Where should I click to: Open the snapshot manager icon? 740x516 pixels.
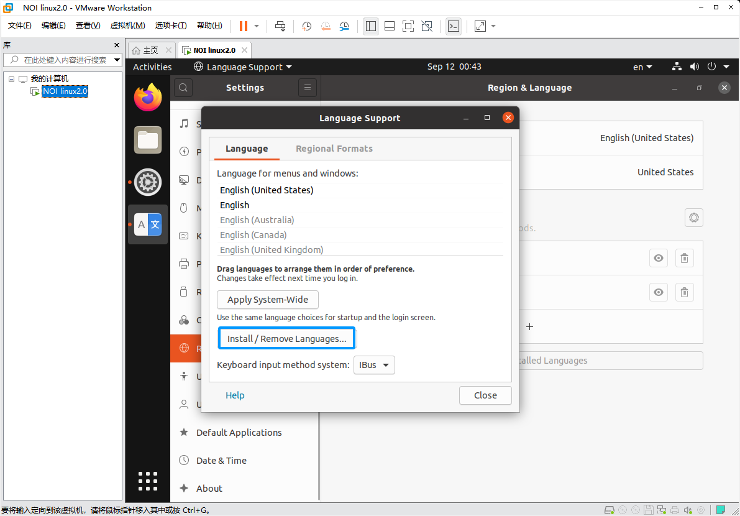point(344,26)
